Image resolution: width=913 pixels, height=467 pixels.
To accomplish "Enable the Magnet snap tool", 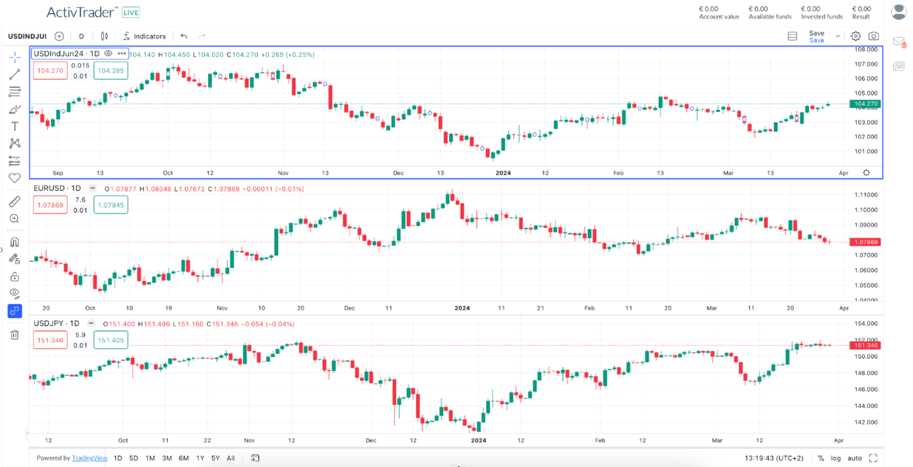I will 14,241.
